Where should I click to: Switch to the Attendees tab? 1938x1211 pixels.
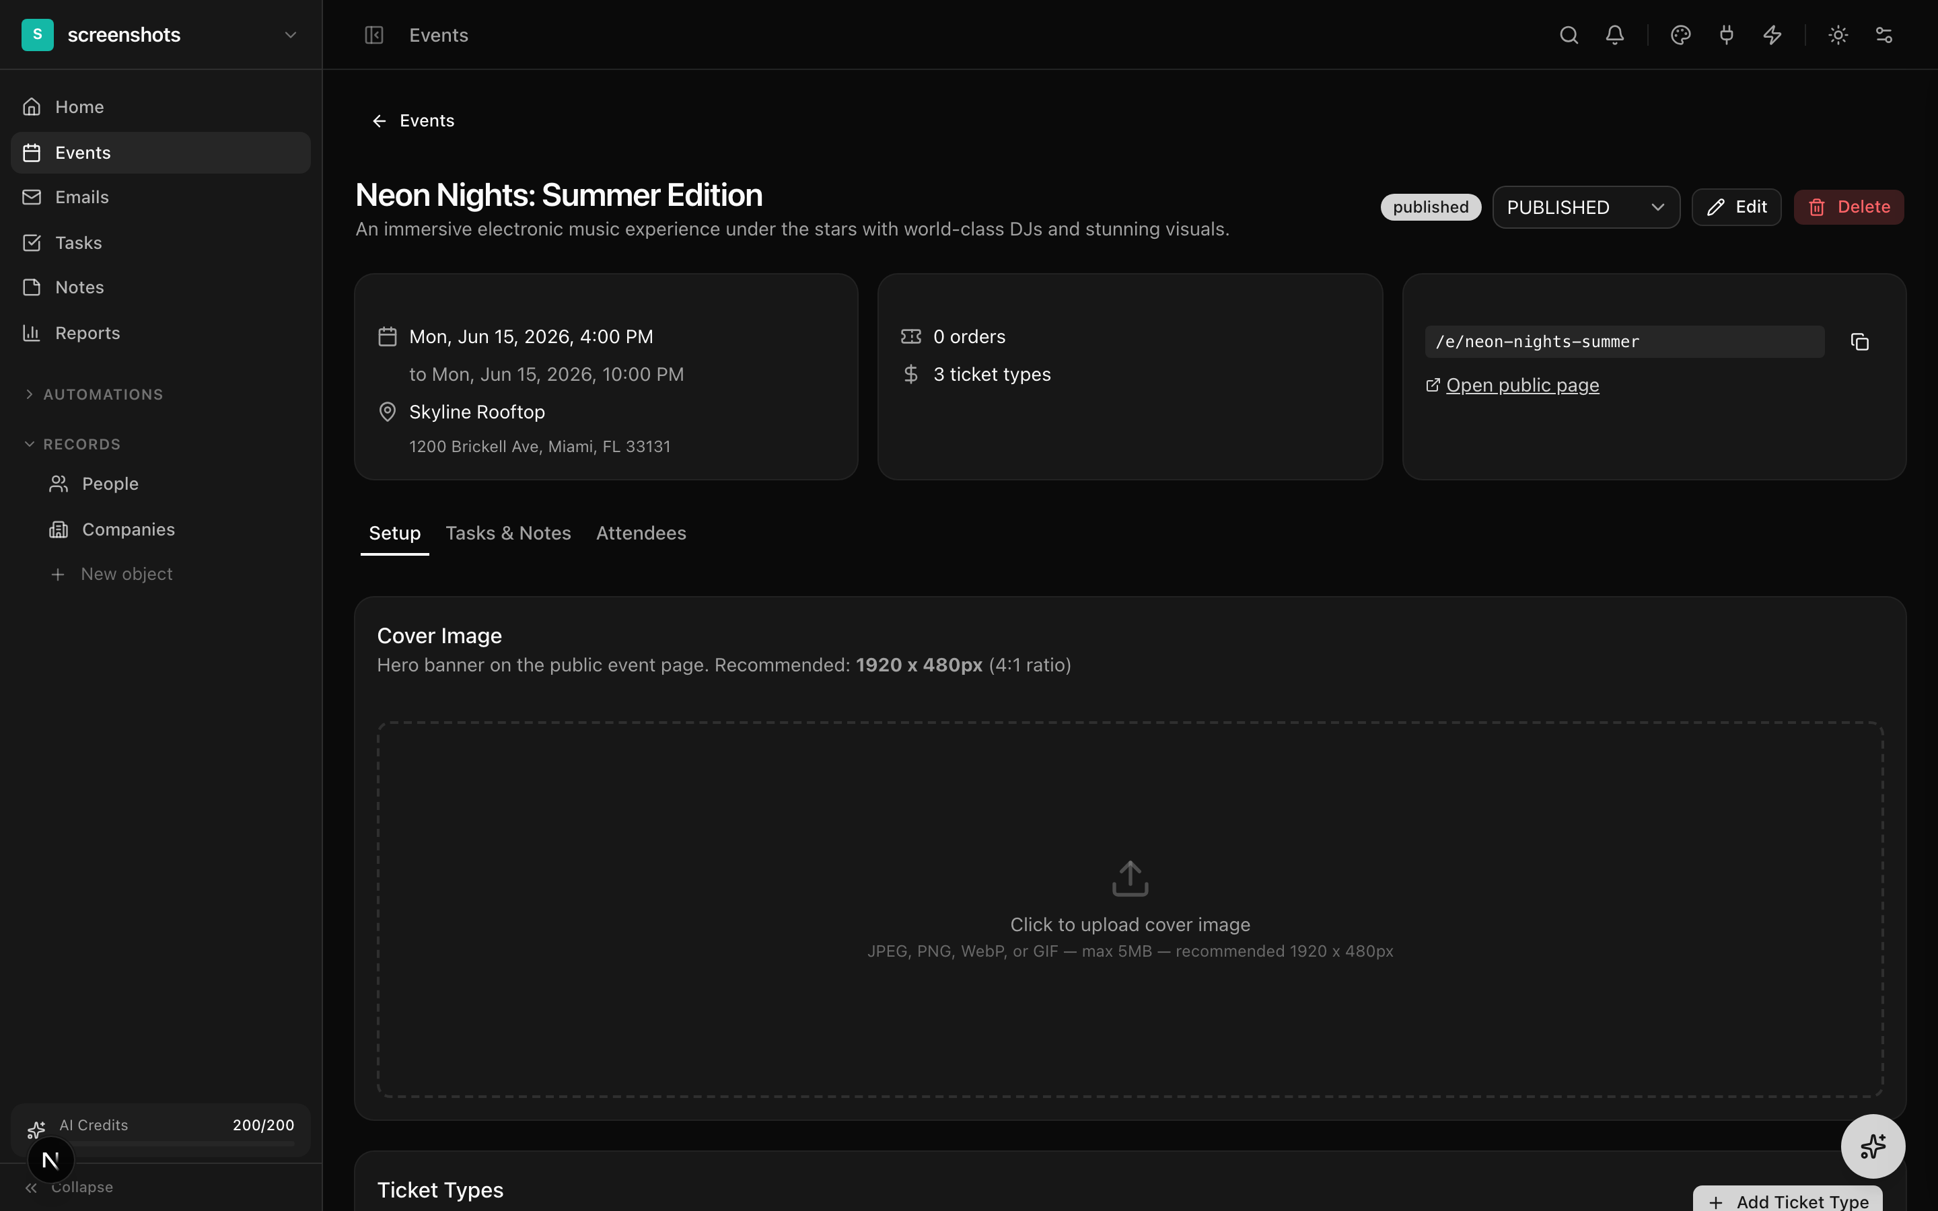point(641,534)
